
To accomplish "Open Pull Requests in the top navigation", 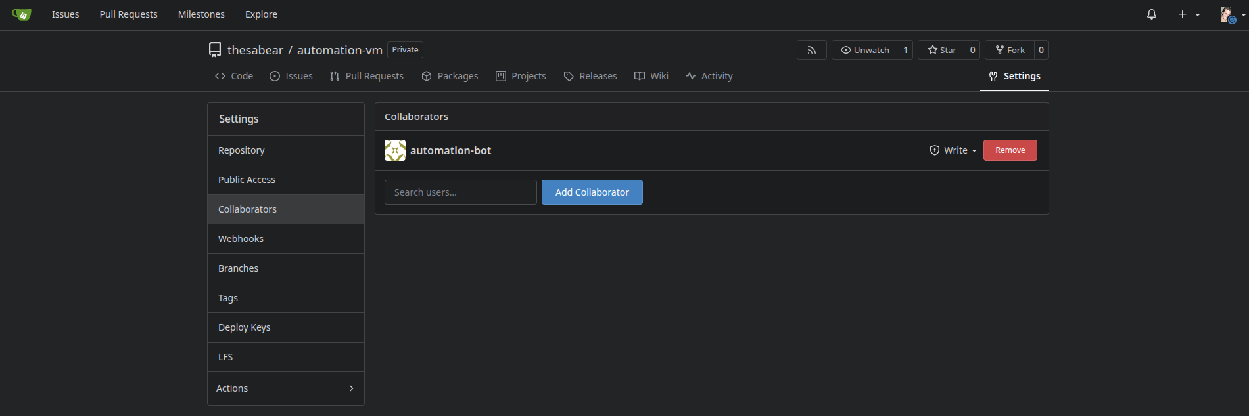I will click(129, 14).
